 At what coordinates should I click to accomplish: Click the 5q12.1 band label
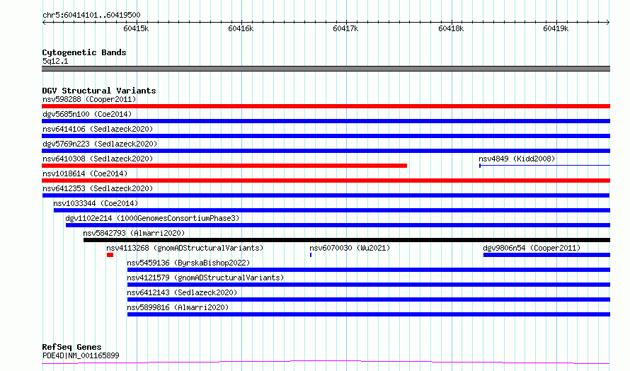coord(55,61)
